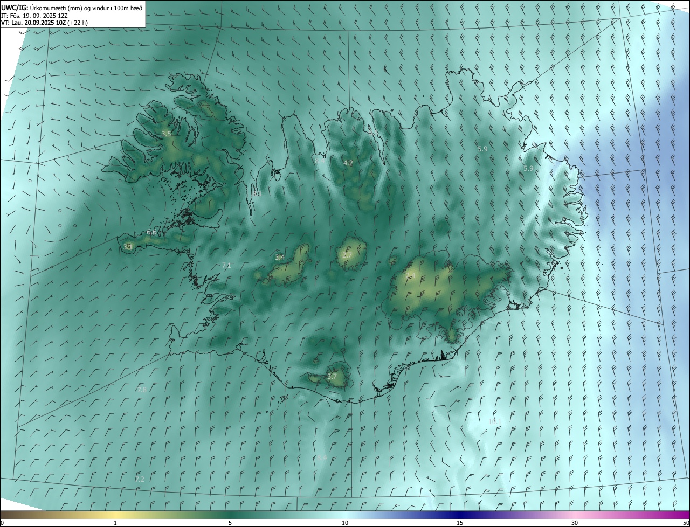Click the 6.6 value on the Snæfellsnes peninsula

coord(151,232)
